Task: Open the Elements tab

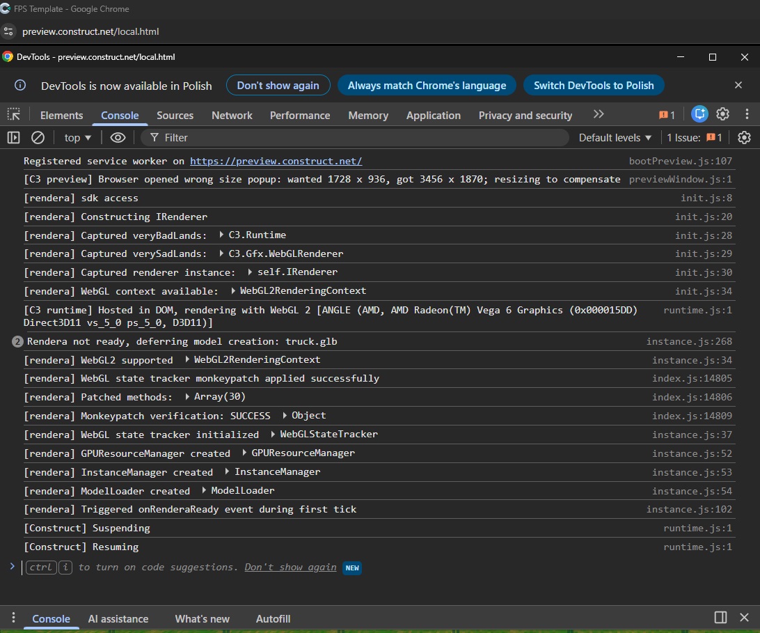Action: click(x=61, y=116)
